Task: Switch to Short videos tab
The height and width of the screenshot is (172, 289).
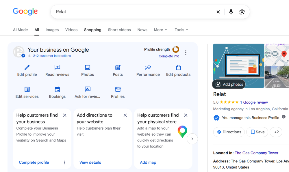Action: tap(119, 30)
